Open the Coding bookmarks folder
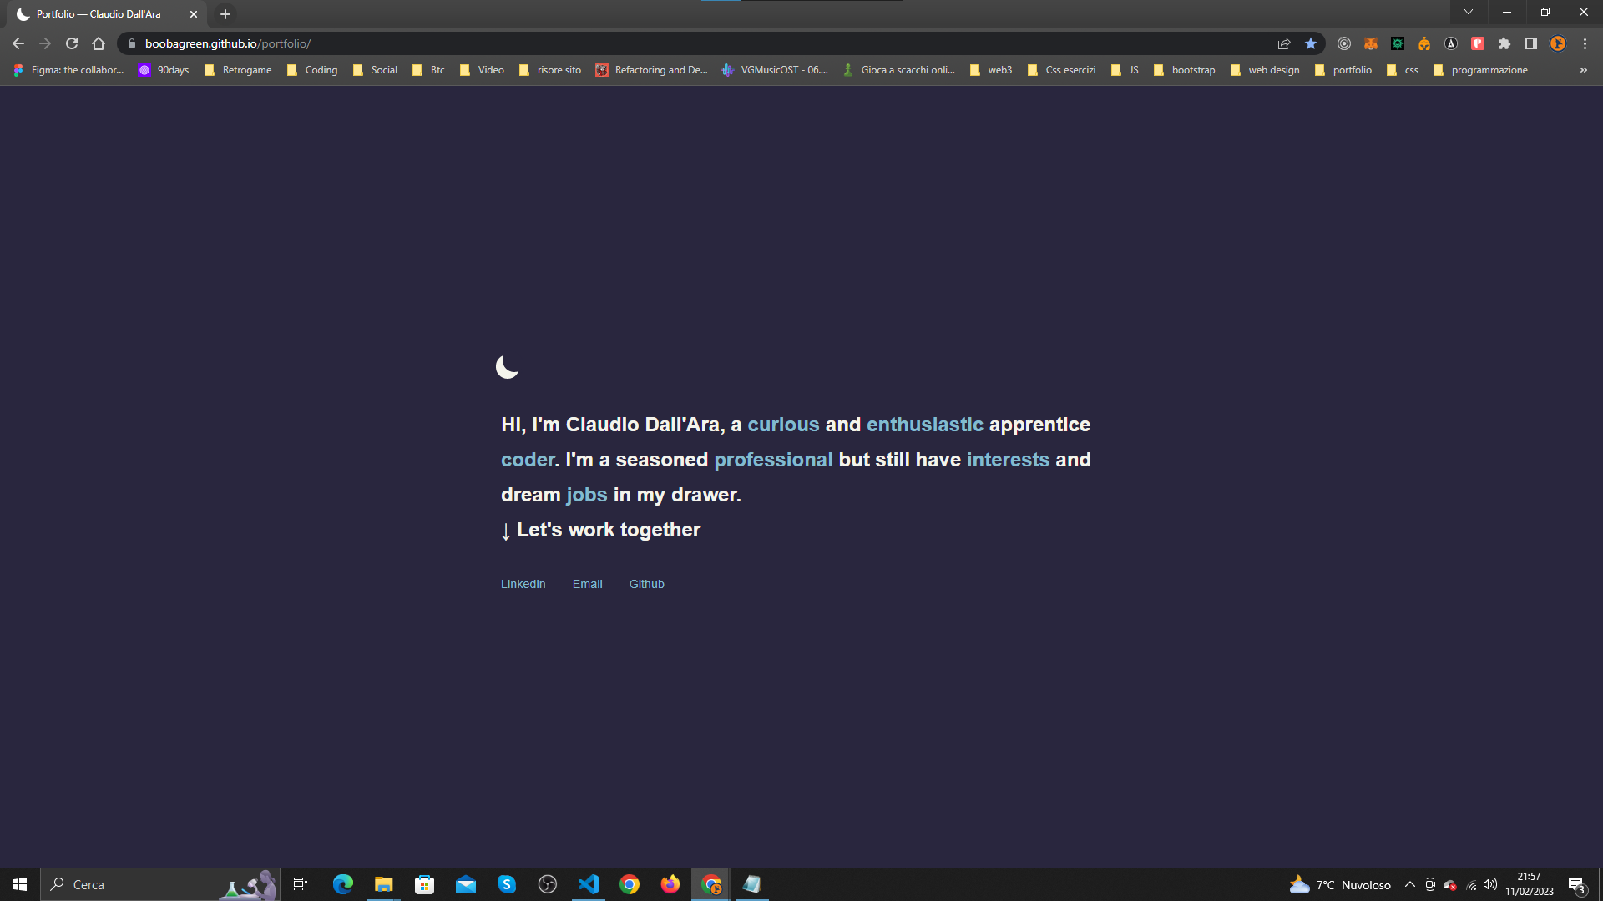 (x=312, y=70)
